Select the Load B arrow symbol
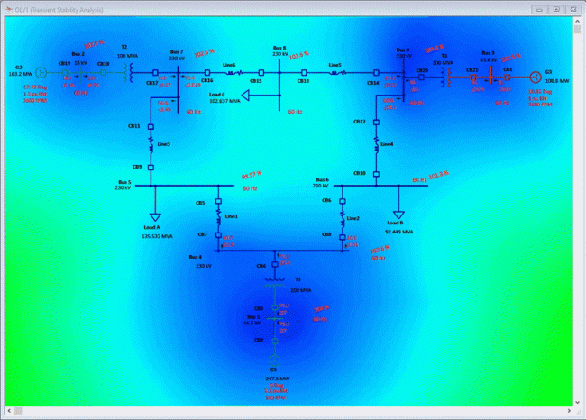The image size is (586, 420). coord(396,214)
